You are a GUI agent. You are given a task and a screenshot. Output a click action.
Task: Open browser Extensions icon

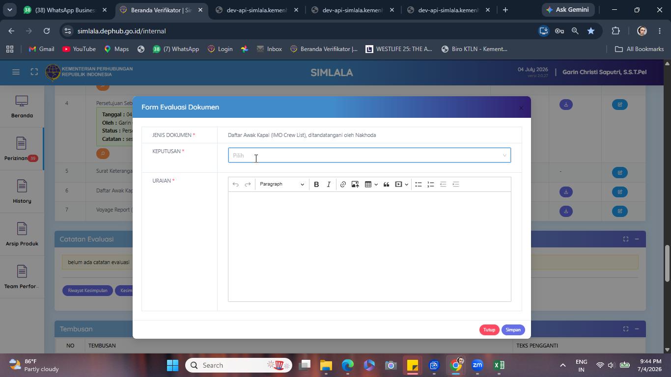click(615, 31)
